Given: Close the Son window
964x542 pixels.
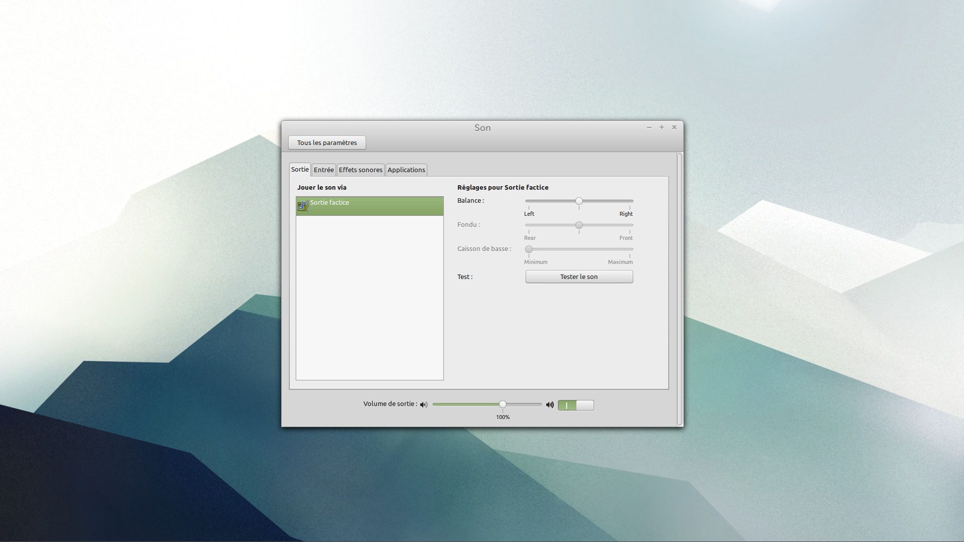Looking at the screenshot, I should click(674, 127).
